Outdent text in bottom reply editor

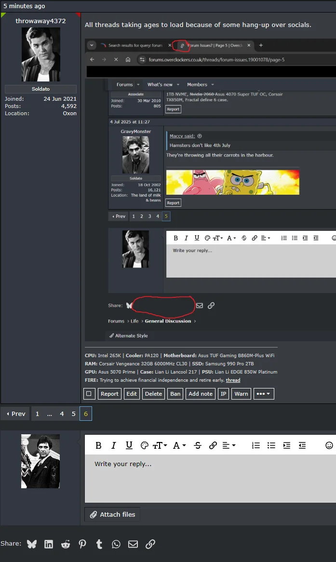pyautogui.click(x=302, y=445)
